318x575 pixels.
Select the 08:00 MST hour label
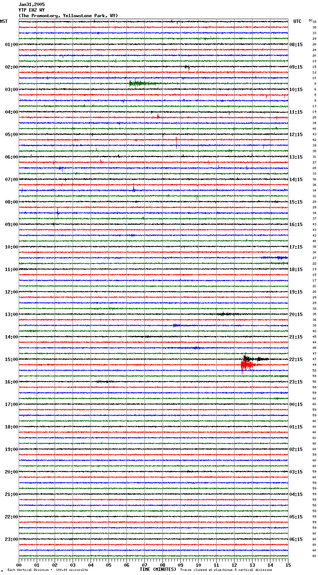point(12,202)
